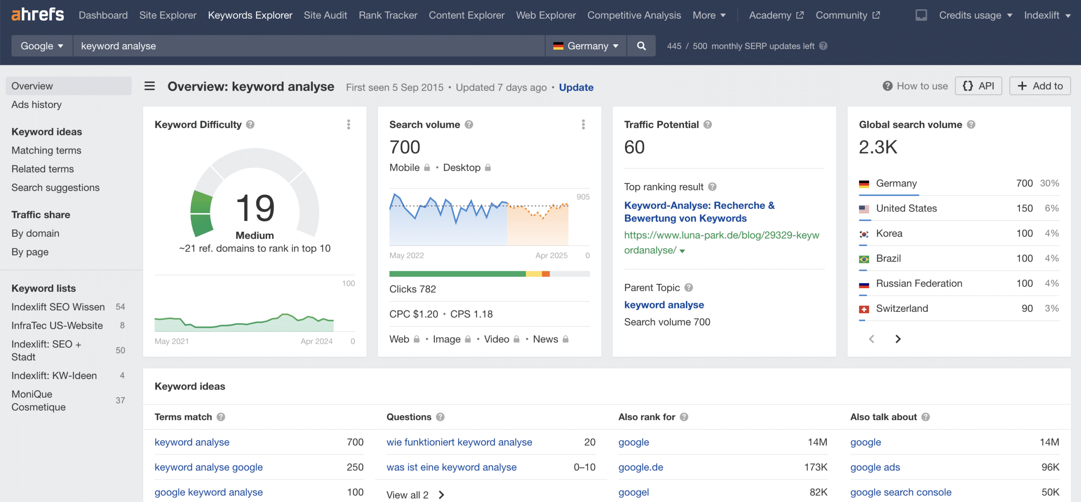This screenshot has width=1081, height=502.
Task: Click the search volume trend chart
Action: (x=479, y=219)
